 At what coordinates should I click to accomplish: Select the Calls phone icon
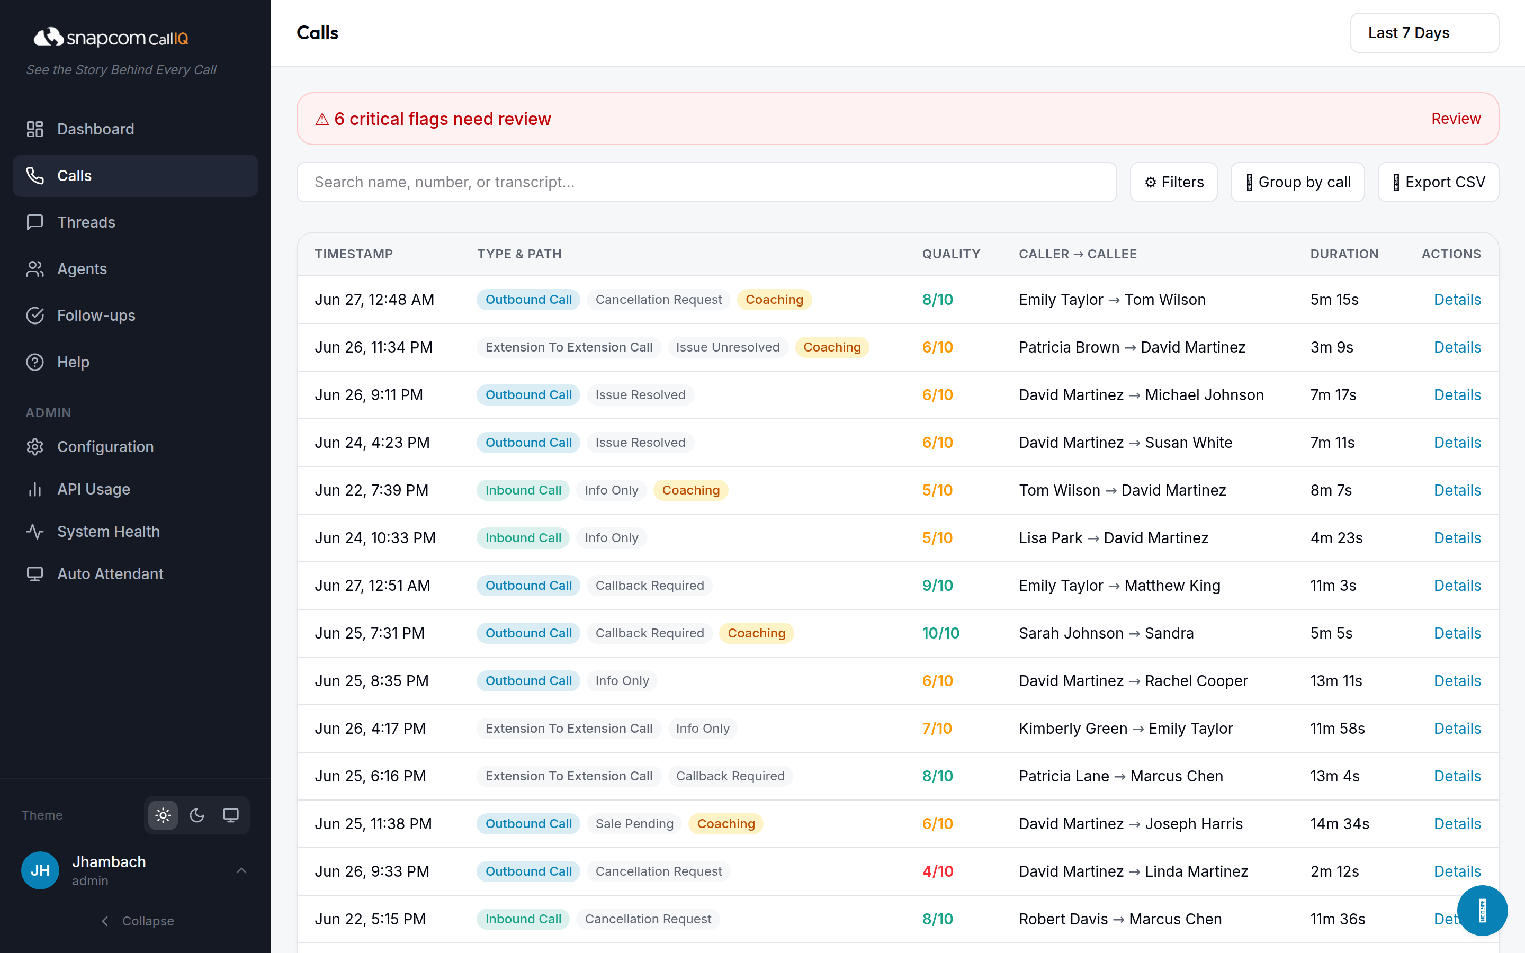click(x=34, y=176)
